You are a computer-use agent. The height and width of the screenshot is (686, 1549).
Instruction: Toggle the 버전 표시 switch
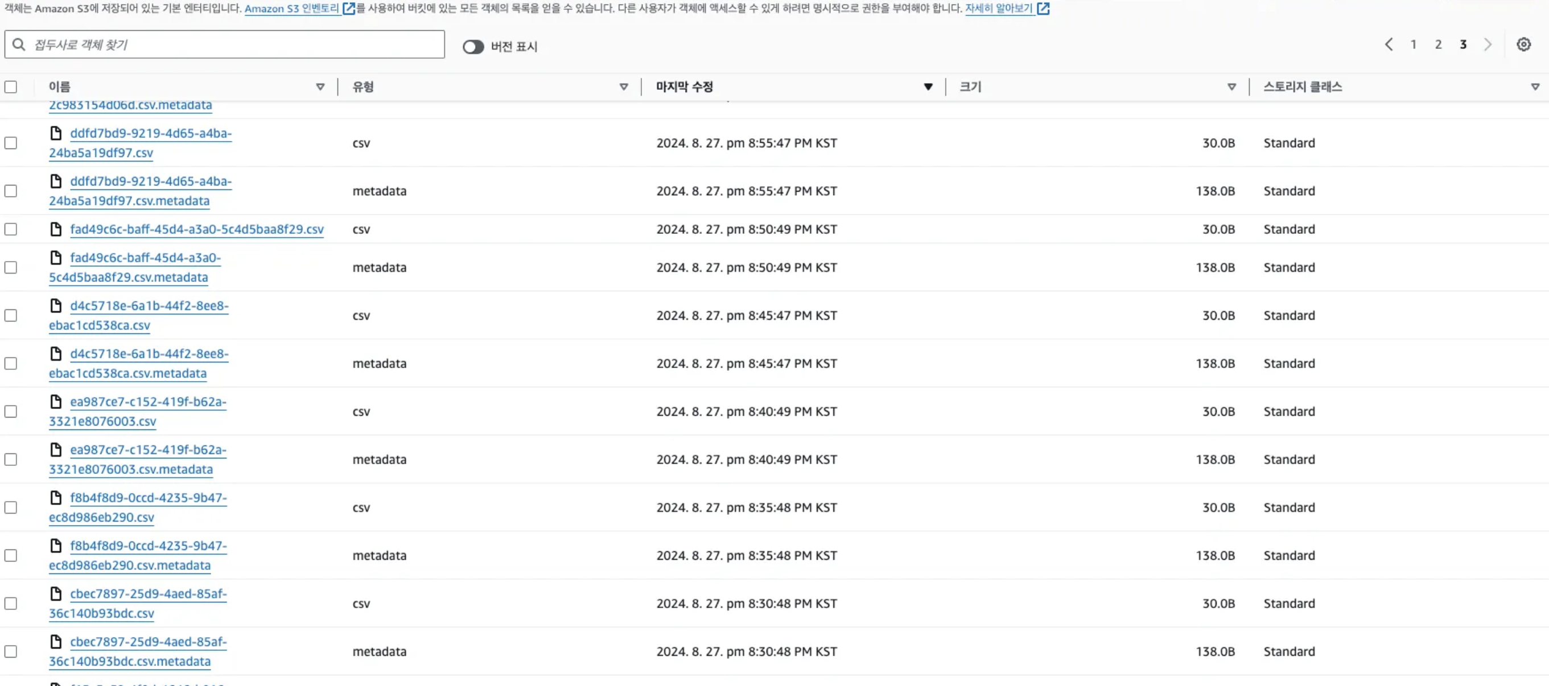coord(473,47)
